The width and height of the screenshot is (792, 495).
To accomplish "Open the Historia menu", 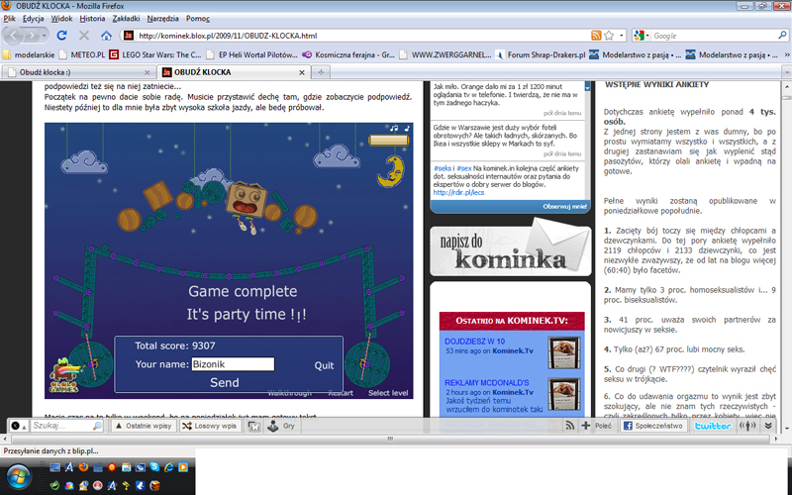I will (x=92, y=19).
